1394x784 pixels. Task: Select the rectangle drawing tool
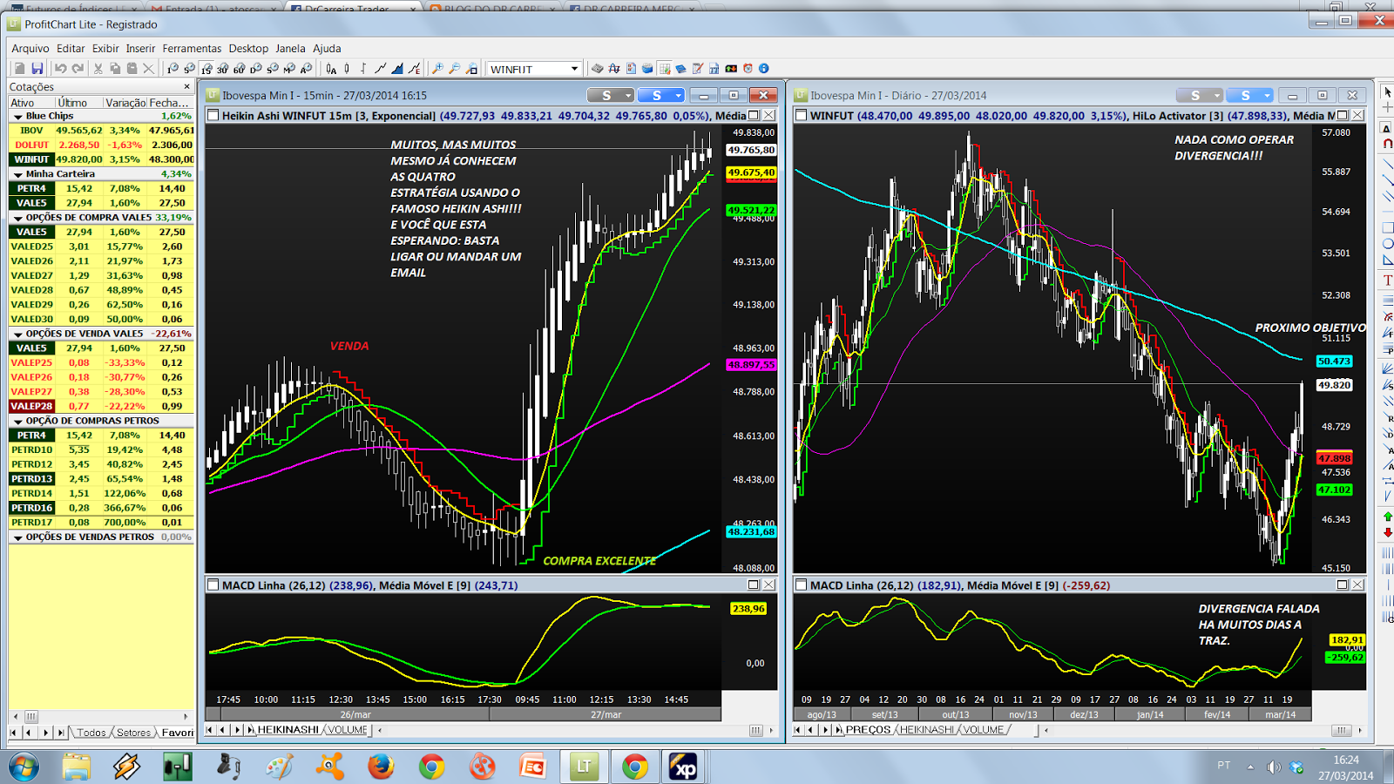[1387, 227]
